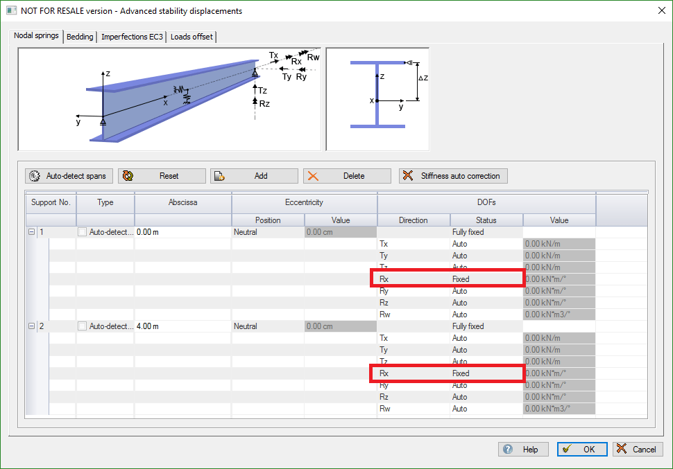Click the Cancel button
Viewport: 673px width, 469px height.
pos(638,449)
